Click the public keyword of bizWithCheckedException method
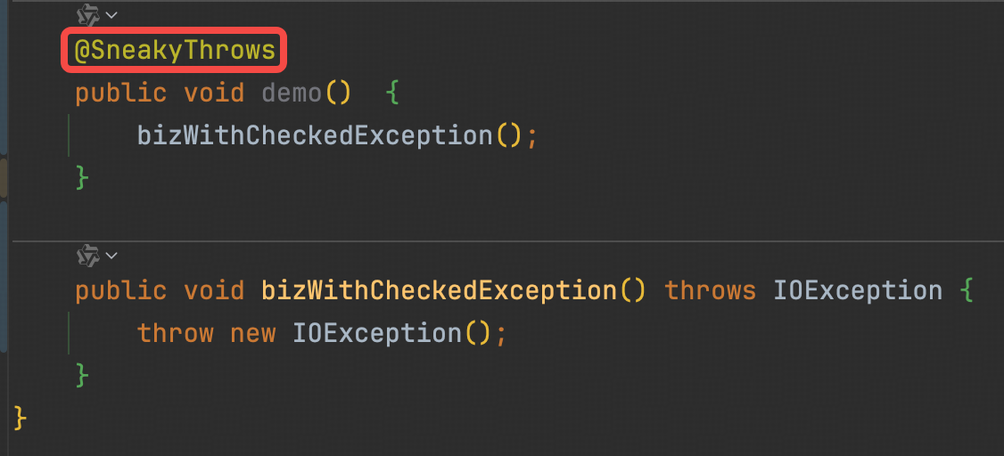1004x456 pixels. [120, 291]
